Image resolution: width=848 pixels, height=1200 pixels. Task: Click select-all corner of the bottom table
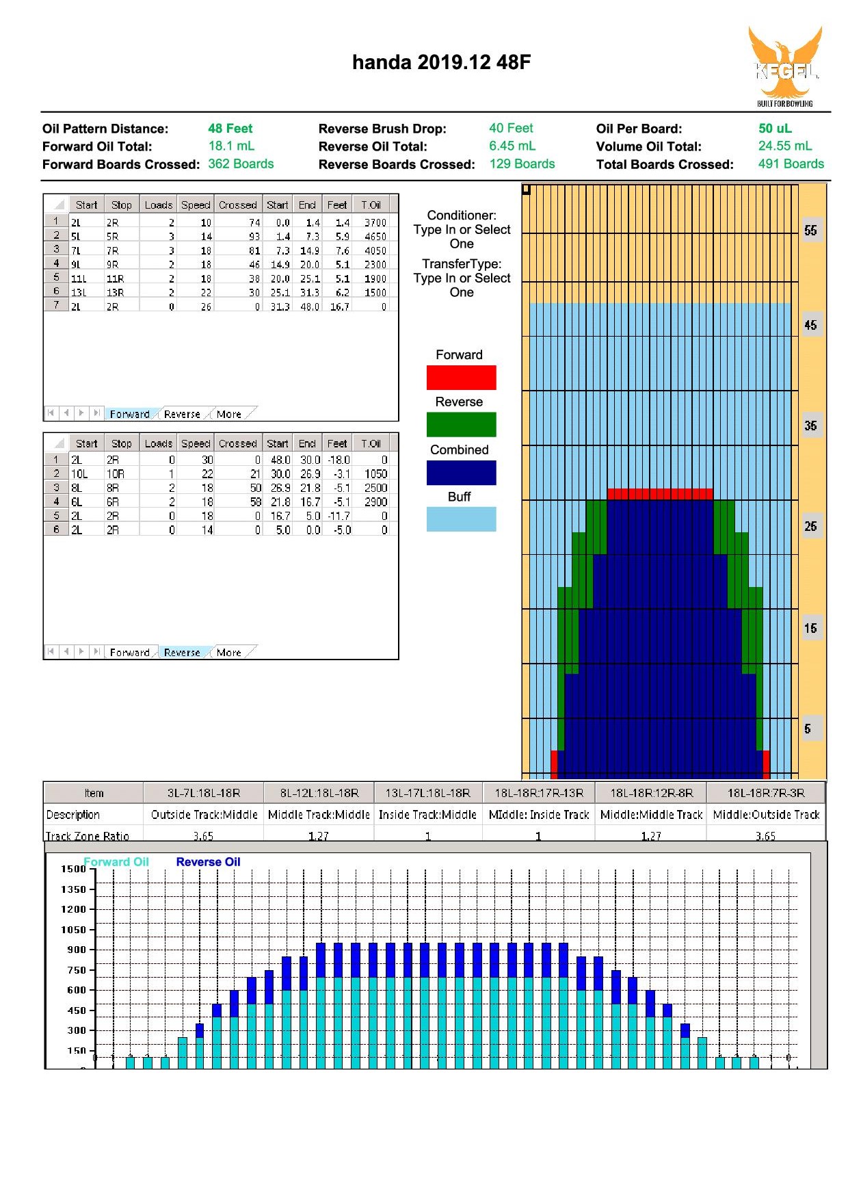pyautogui.click(x=57, y=443)
